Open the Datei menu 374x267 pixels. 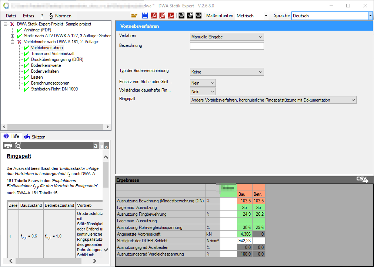pyautogui.click(x=11, y=16)
